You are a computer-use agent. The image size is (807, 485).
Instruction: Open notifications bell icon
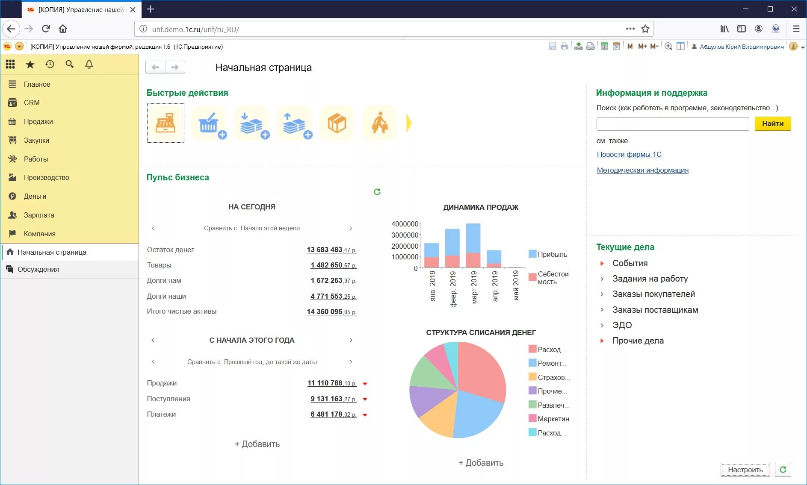[x=89, y=64]
